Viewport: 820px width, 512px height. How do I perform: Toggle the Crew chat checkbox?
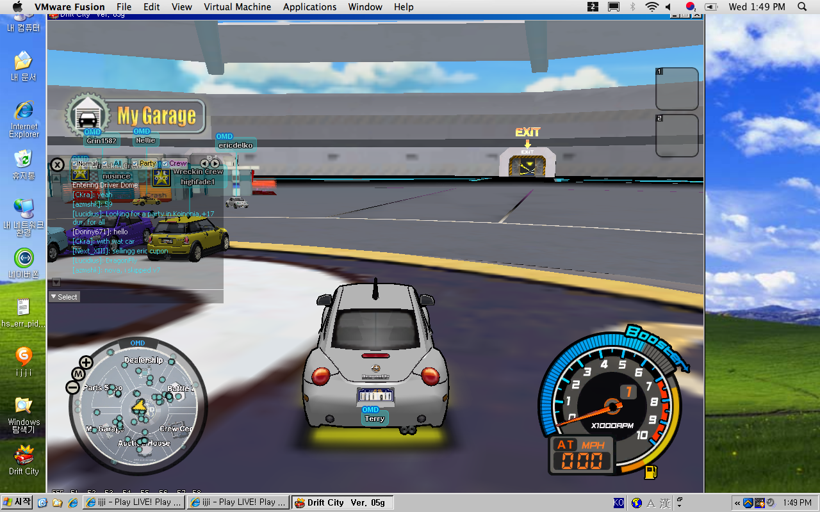pos(165,164)
